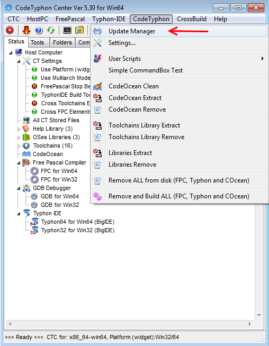Screen dimensions: 269x346
Task: Click the orange download arrow toolbar icon
Action: (26, 30)
